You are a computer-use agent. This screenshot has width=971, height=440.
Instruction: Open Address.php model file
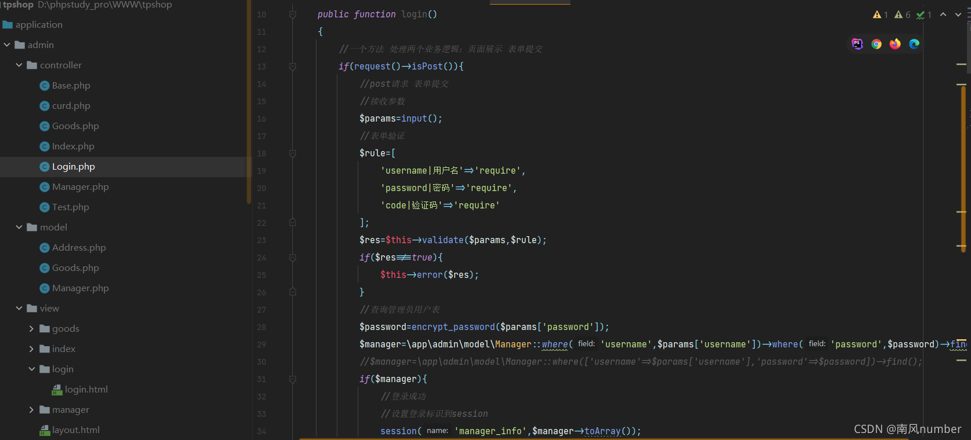coord(79,247)
